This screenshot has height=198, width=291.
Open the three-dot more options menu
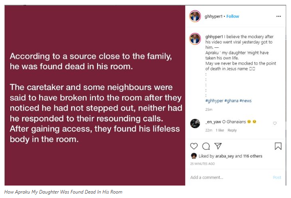click(279, 16)
